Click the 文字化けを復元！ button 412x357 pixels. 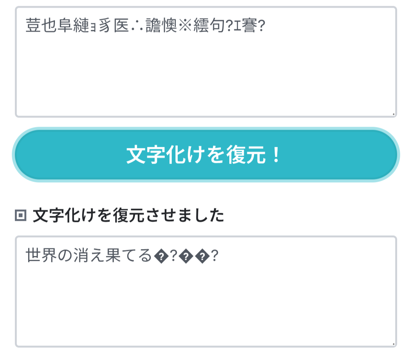point(206,155)
